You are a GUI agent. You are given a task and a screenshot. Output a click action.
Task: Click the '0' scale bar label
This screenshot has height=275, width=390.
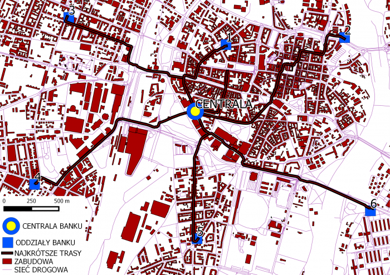coord(4,201)
